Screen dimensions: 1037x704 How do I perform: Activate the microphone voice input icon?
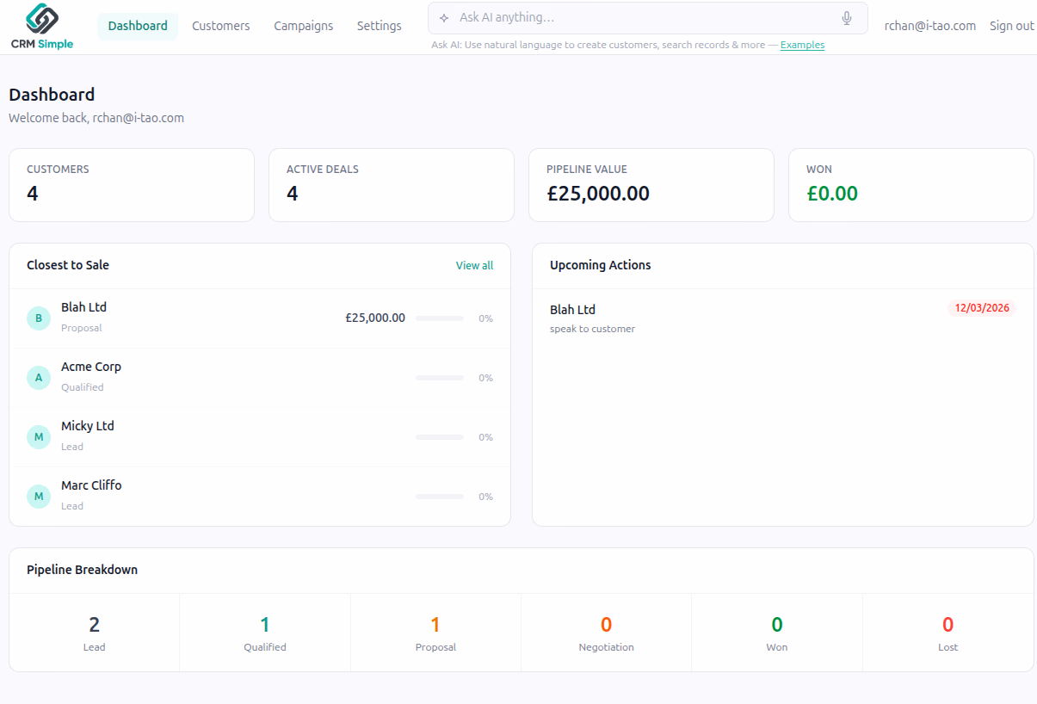[847, 18]
